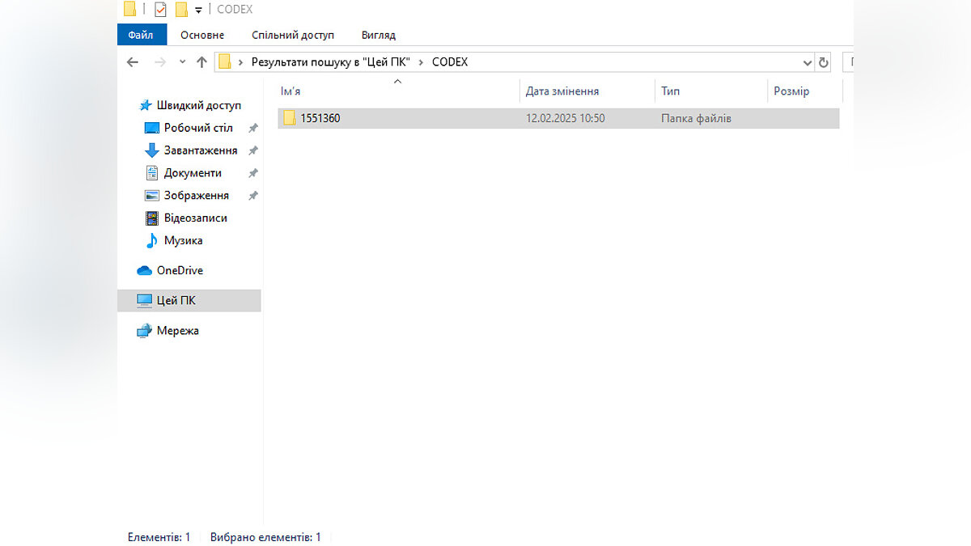Select OneDrive in the navigation pane
971x546 pixels.
[x=179, y=270]
